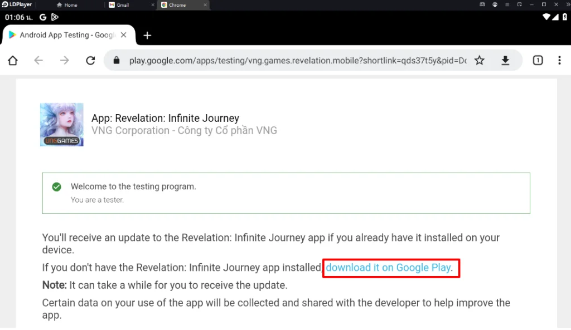Open the download it on Google Play link
571x330 pixels.
click(389, 268)
